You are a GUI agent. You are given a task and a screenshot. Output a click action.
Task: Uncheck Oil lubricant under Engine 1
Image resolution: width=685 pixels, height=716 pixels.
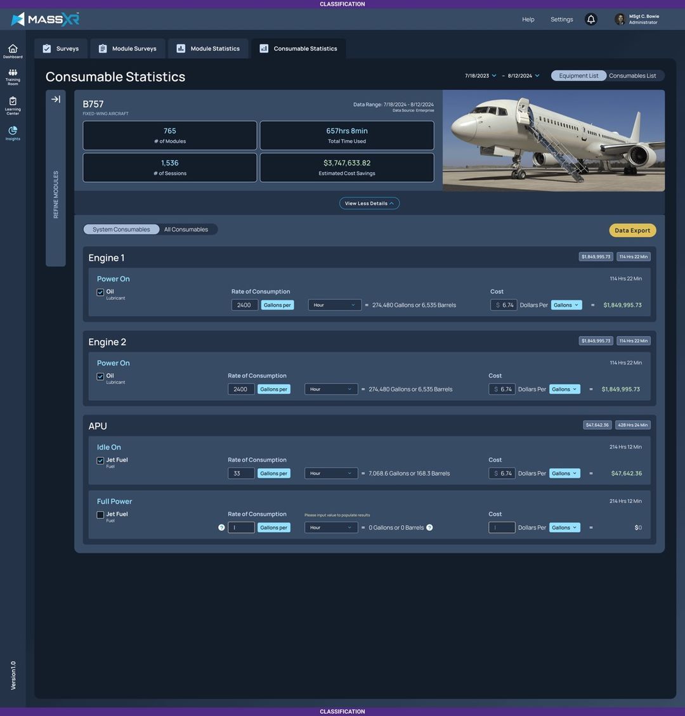100,292
